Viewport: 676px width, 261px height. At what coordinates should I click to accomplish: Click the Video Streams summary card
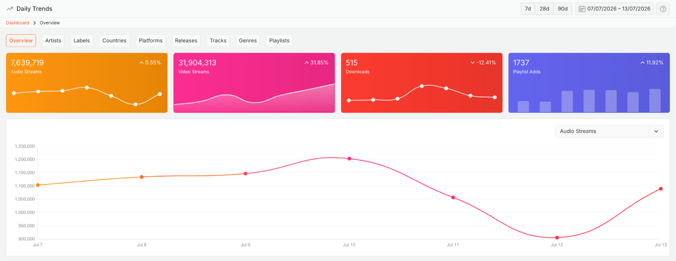point(254,83)
